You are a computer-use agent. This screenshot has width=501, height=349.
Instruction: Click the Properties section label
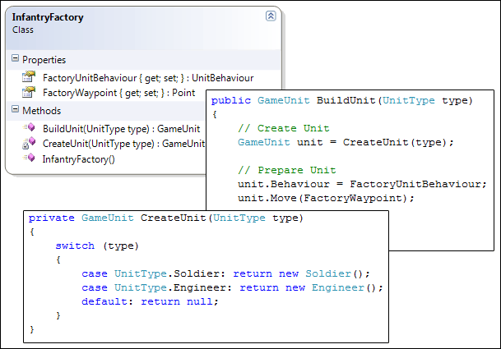pyautogui.click(x=44, y=60)
